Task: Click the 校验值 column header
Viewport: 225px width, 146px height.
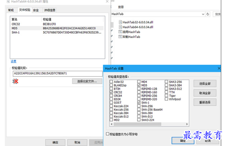Action: click(72, 19)
